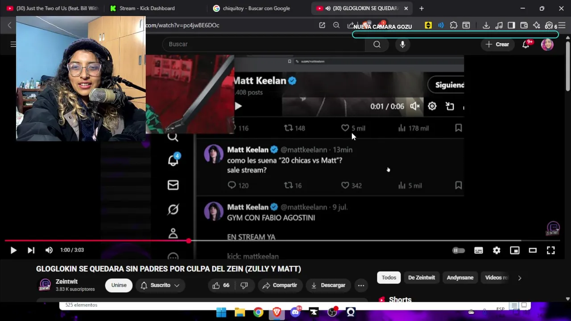This screenshot has height=321, width=571.
Task: Dislike the video
Action: (244, 285)
